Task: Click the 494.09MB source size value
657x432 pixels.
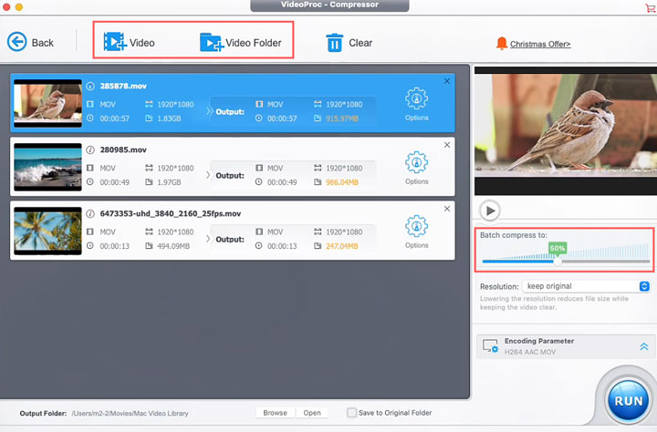Action: click(x=173, y=246)
